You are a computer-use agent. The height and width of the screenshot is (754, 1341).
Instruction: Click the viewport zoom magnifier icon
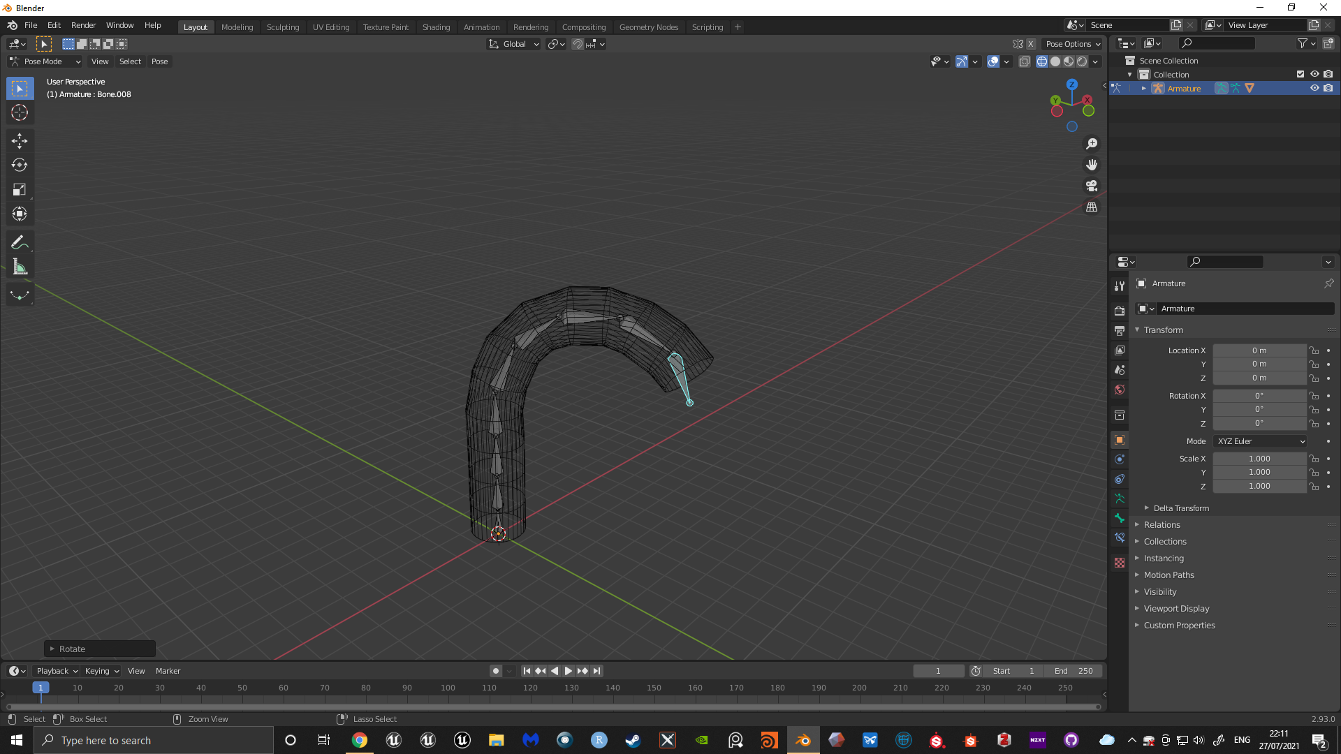click(x=1092, y=144)
